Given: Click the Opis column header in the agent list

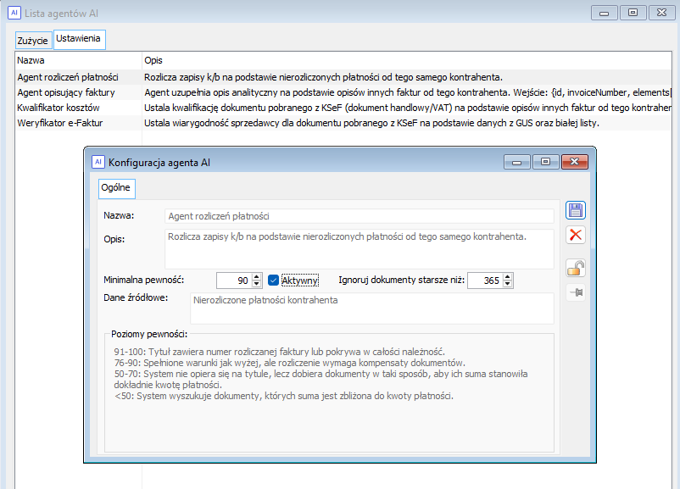Looking at the screenshot, I should [407, 60].
